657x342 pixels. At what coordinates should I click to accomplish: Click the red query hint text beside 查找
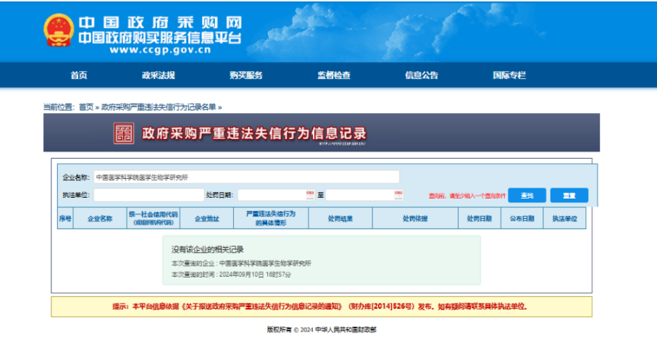coord(466,196)
